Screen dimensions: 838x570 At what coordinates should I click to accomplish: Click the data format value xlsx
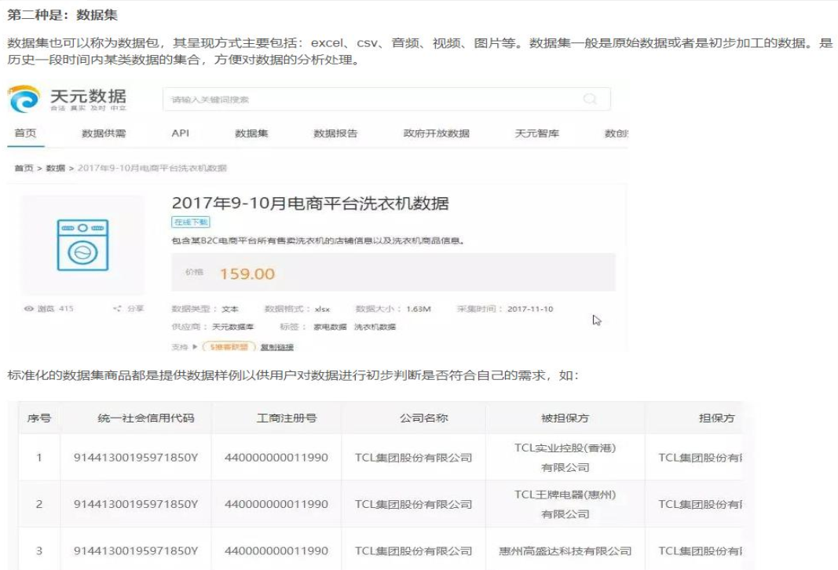click(322, 309)
